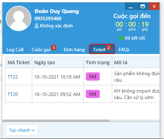The image size is (164, 139).
Task: Open ticket TT20 link
Action: (13, 94)
